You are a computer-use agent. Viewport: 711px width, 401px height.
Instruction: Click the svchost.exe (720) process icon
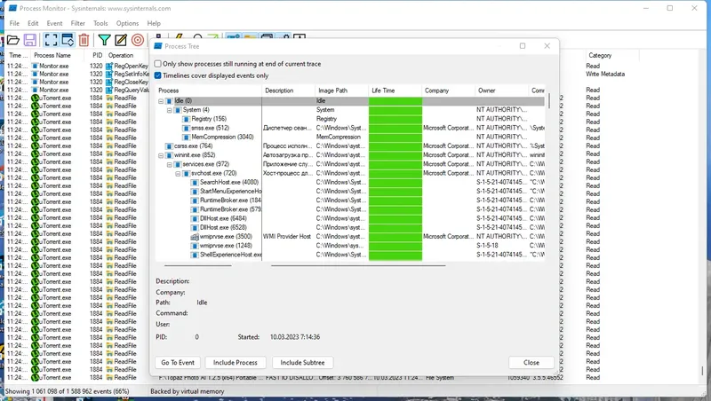coord(186,173)
